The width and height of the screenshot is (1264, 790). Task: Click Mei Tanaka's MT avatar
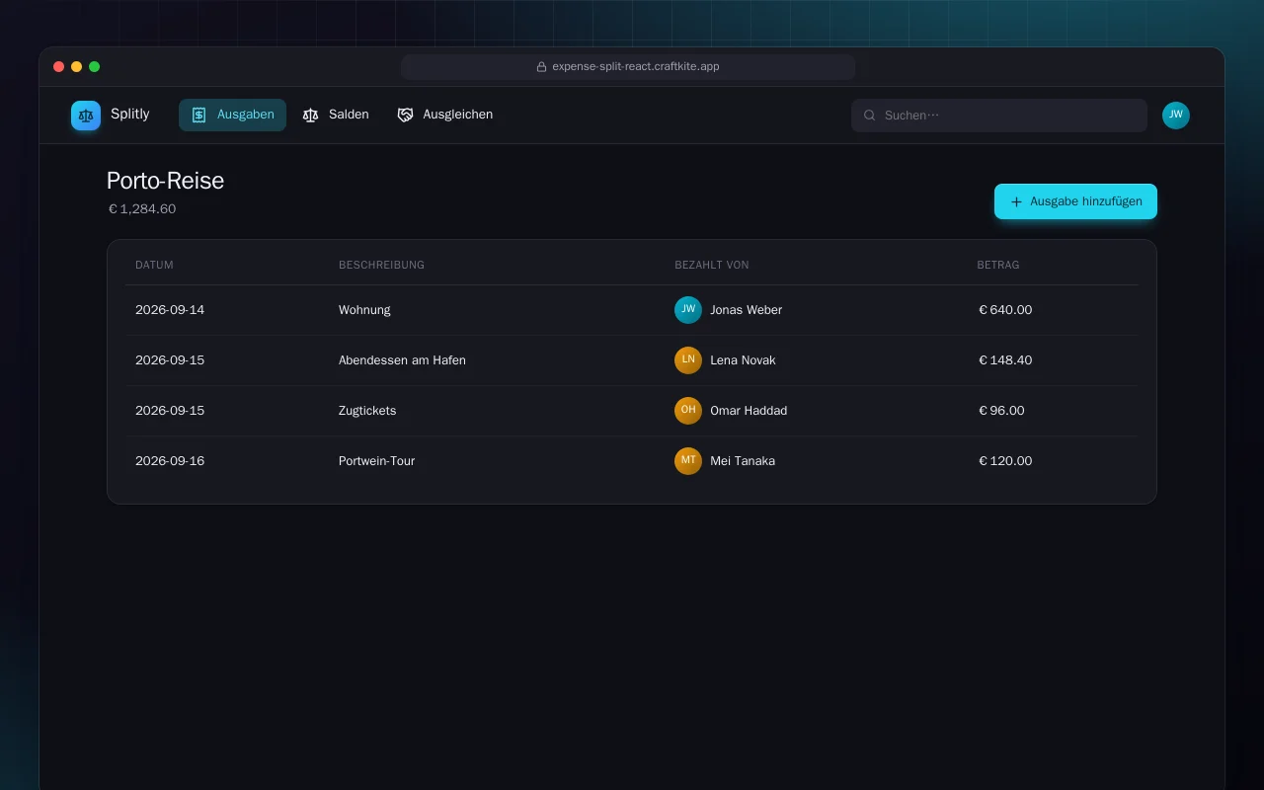[x=688, y=461]
